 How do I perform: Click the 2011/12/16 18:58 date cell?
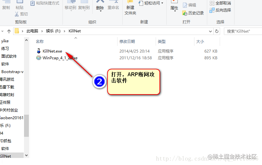(x=135, y=58)
